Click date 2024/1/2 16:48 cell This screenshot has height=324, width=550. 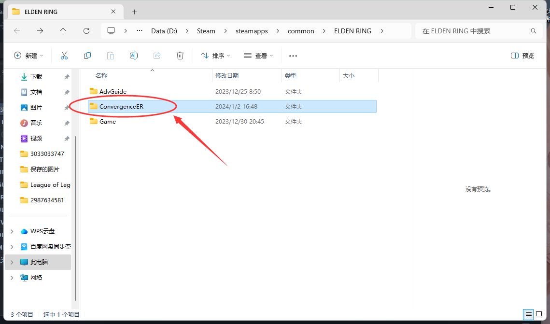[236, 106]
